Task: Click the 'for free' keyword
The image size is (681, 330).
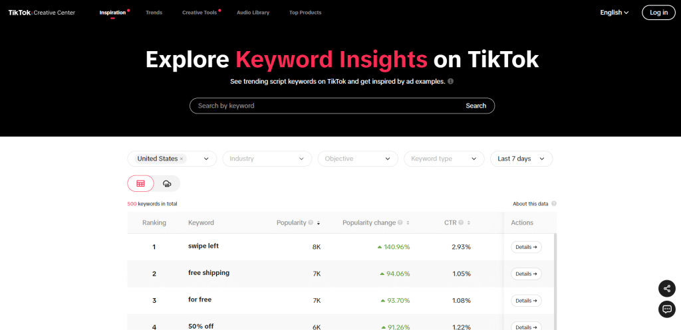Action: [x=200, y=299]
